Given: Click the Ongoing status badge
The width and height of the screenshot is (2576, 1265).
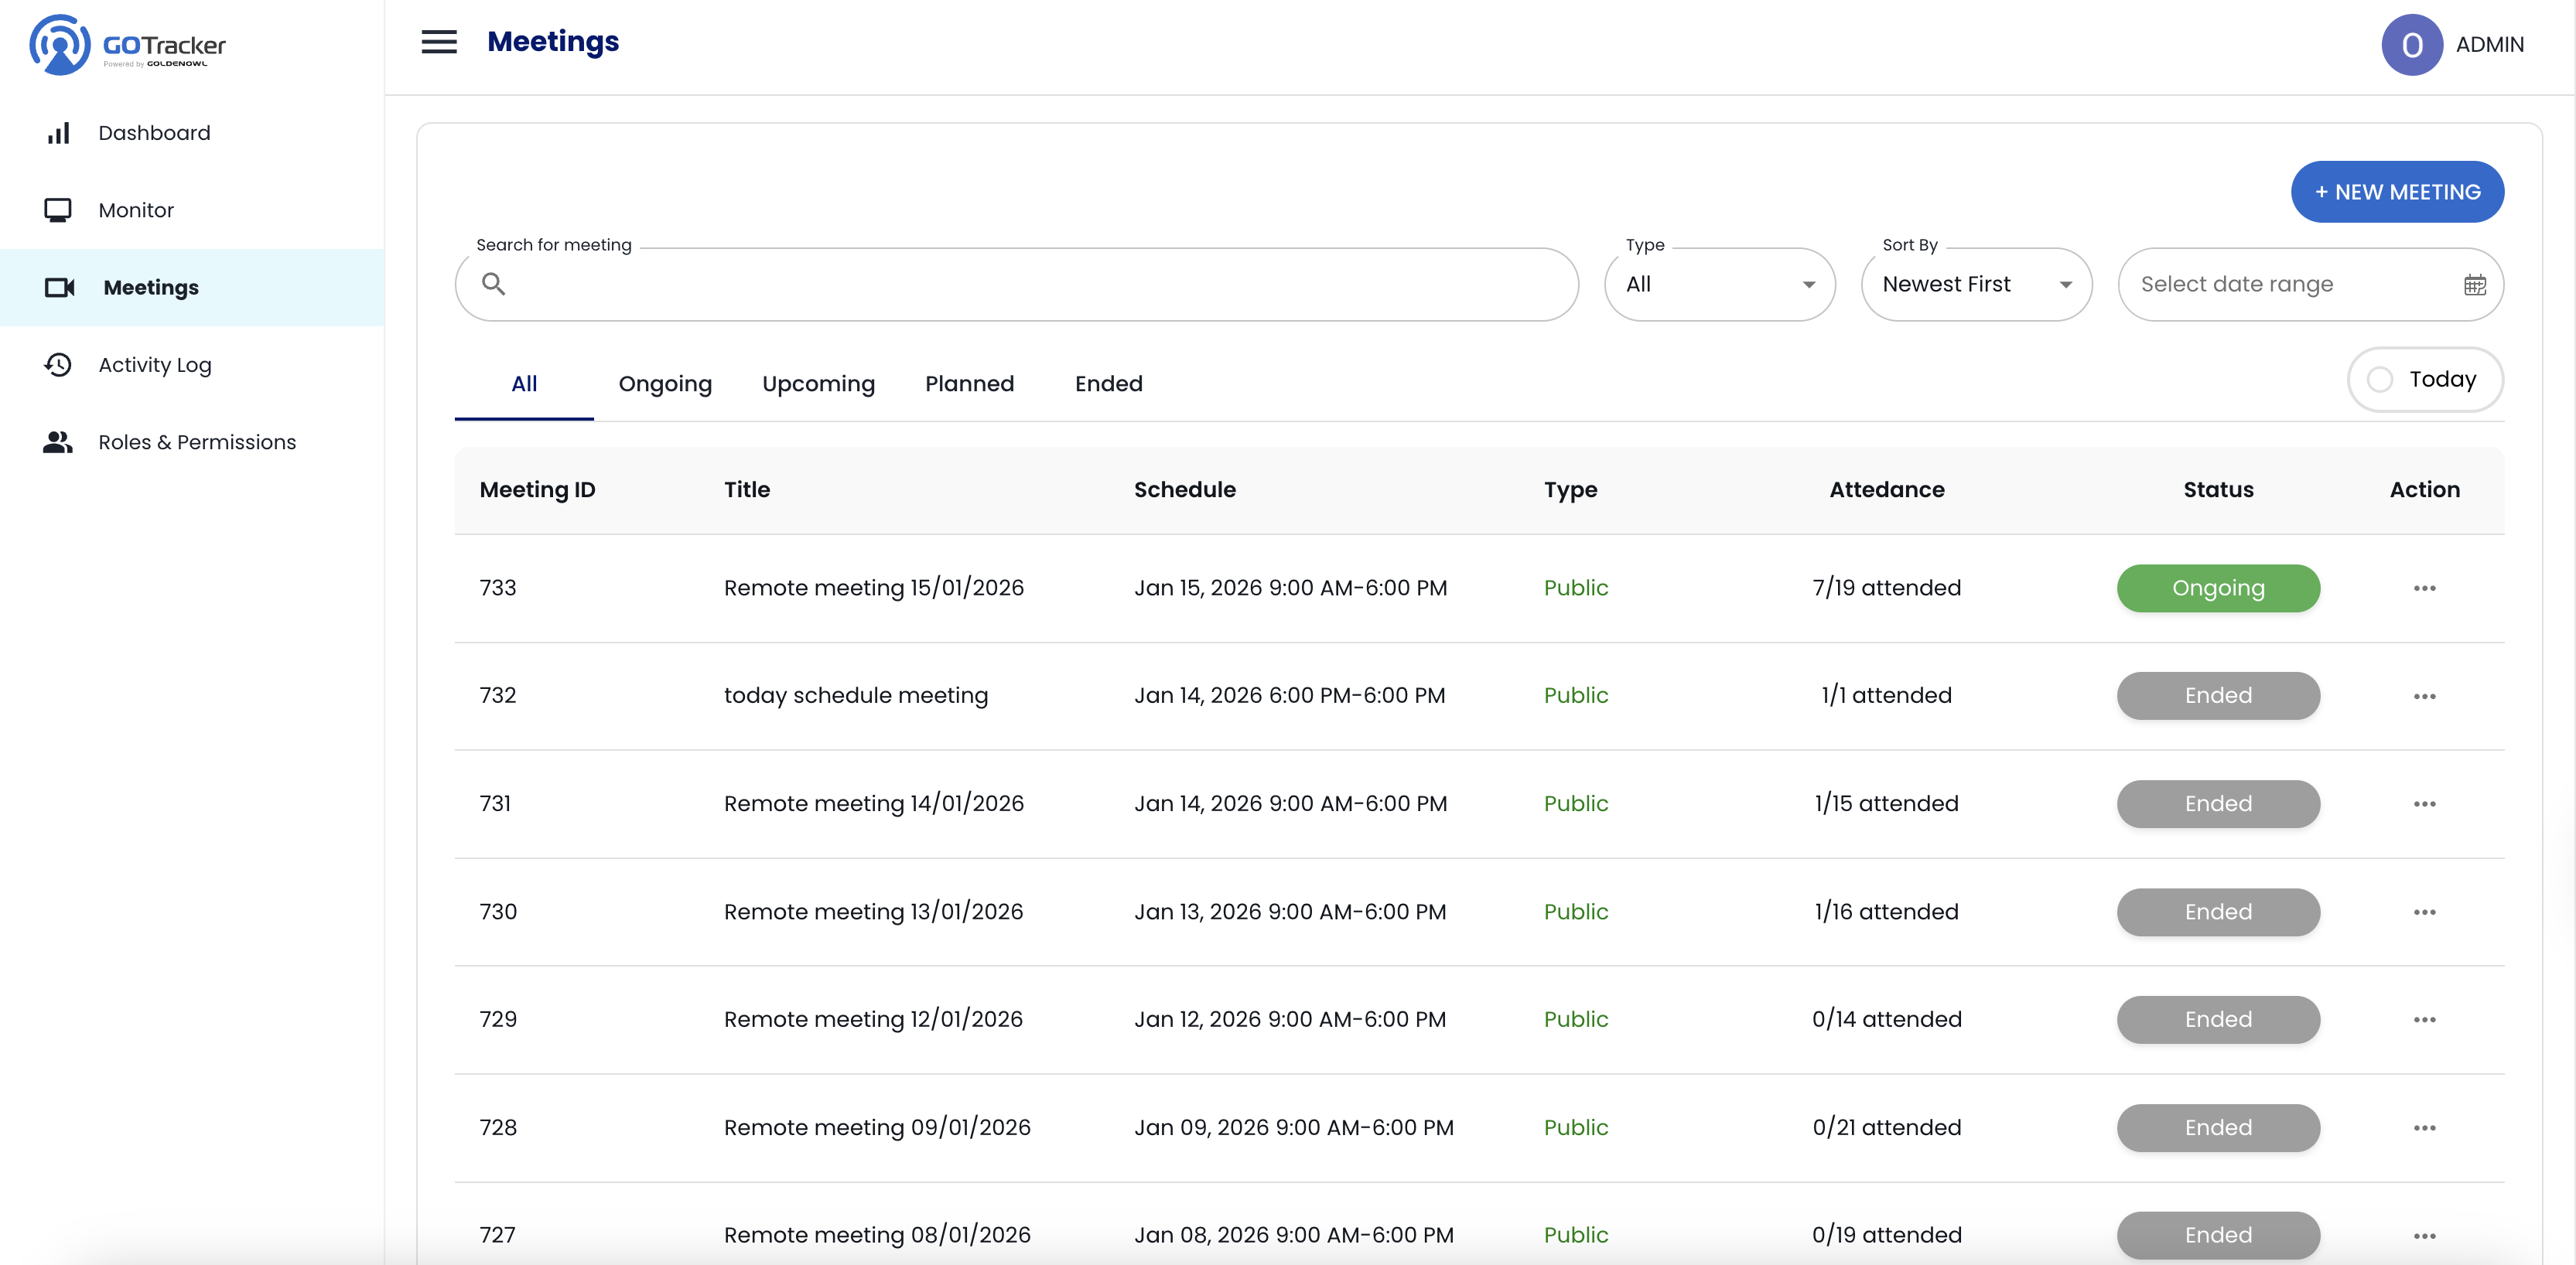Looking at the screenshot, I should point(2218,588).
